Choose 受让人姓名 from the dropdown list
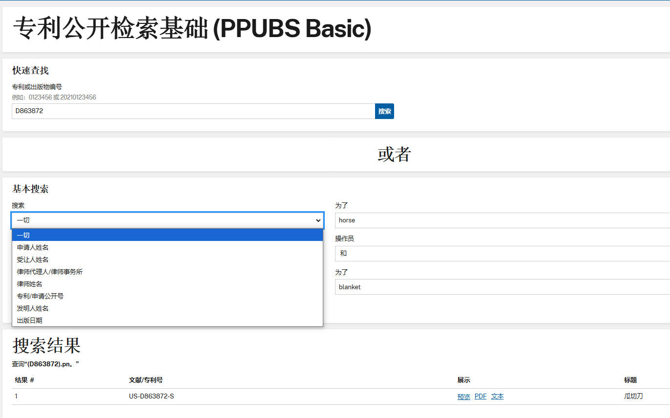The height and width of the screenshot is (418, 670). pyautogui.click(x=167, y=259)
